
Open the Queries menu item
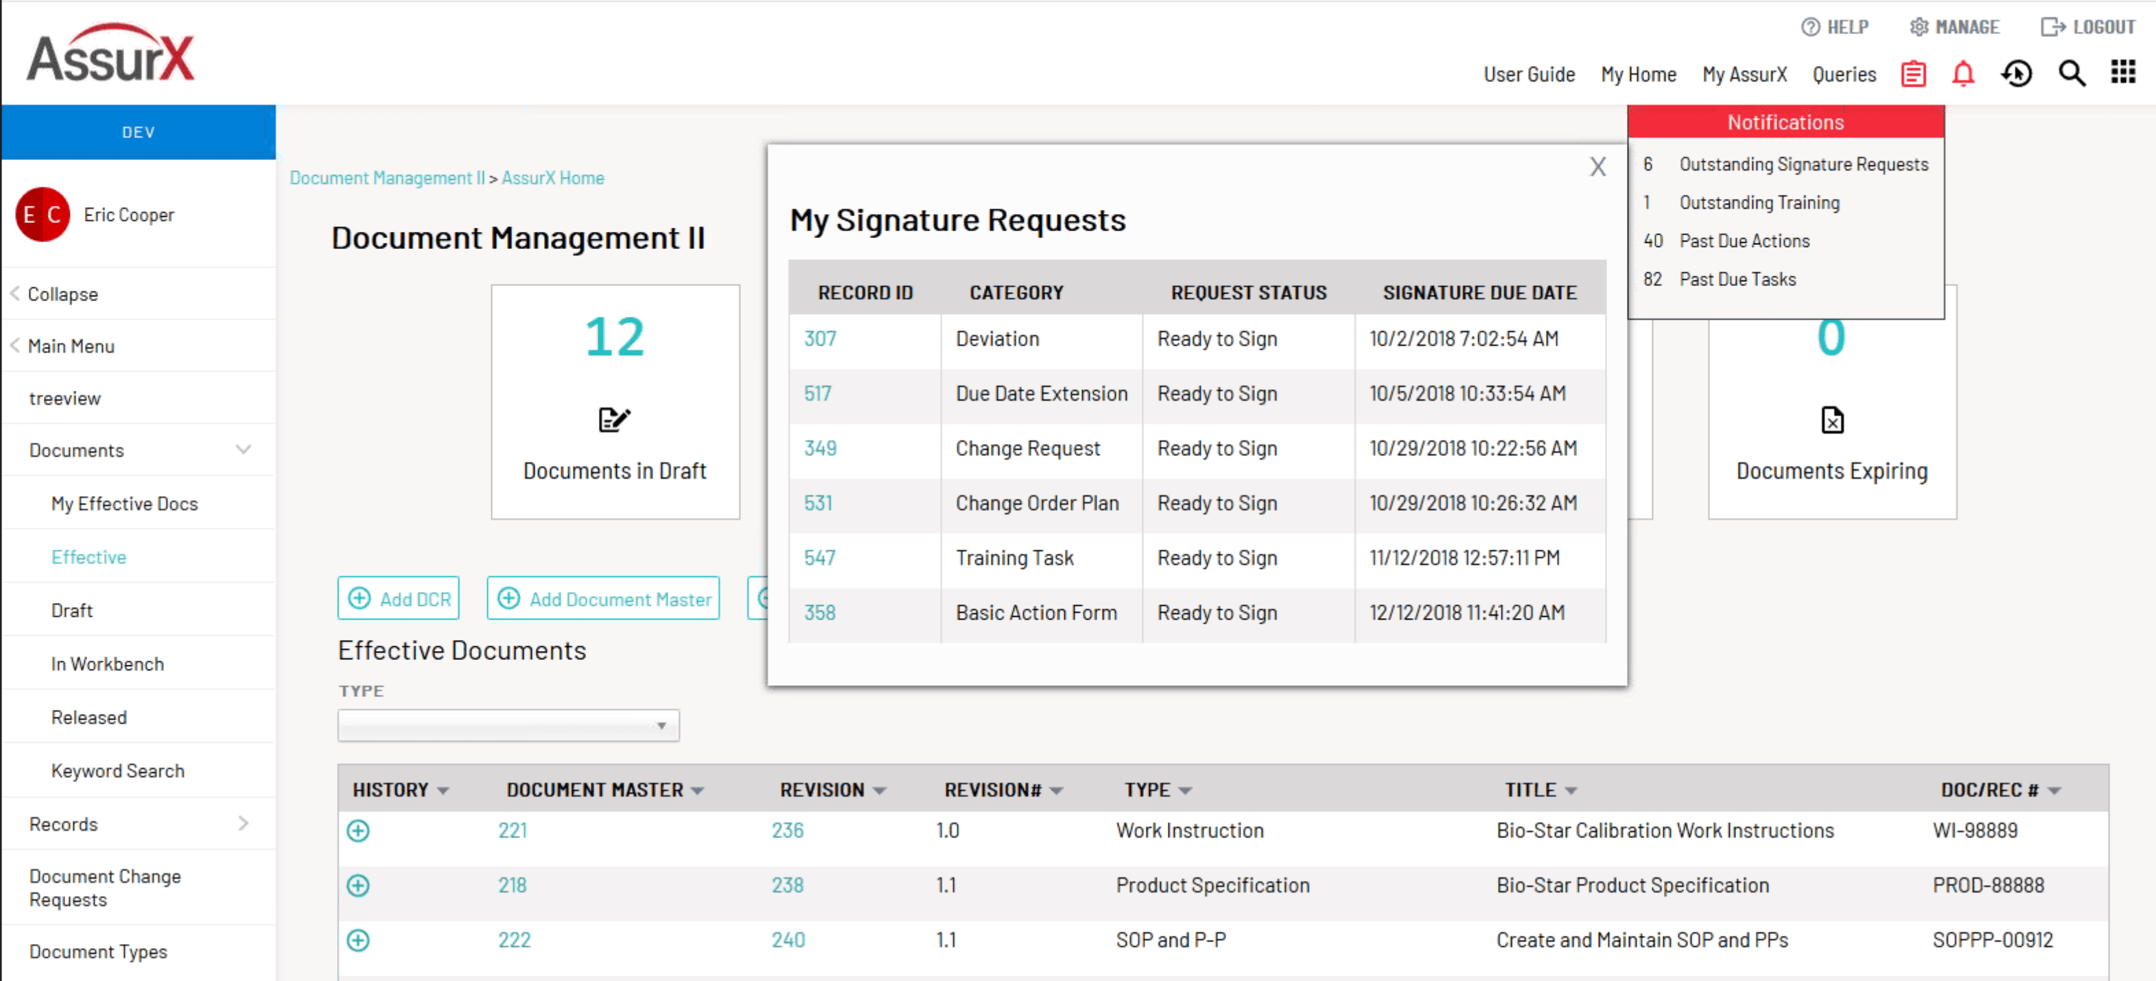point(1844,75)
